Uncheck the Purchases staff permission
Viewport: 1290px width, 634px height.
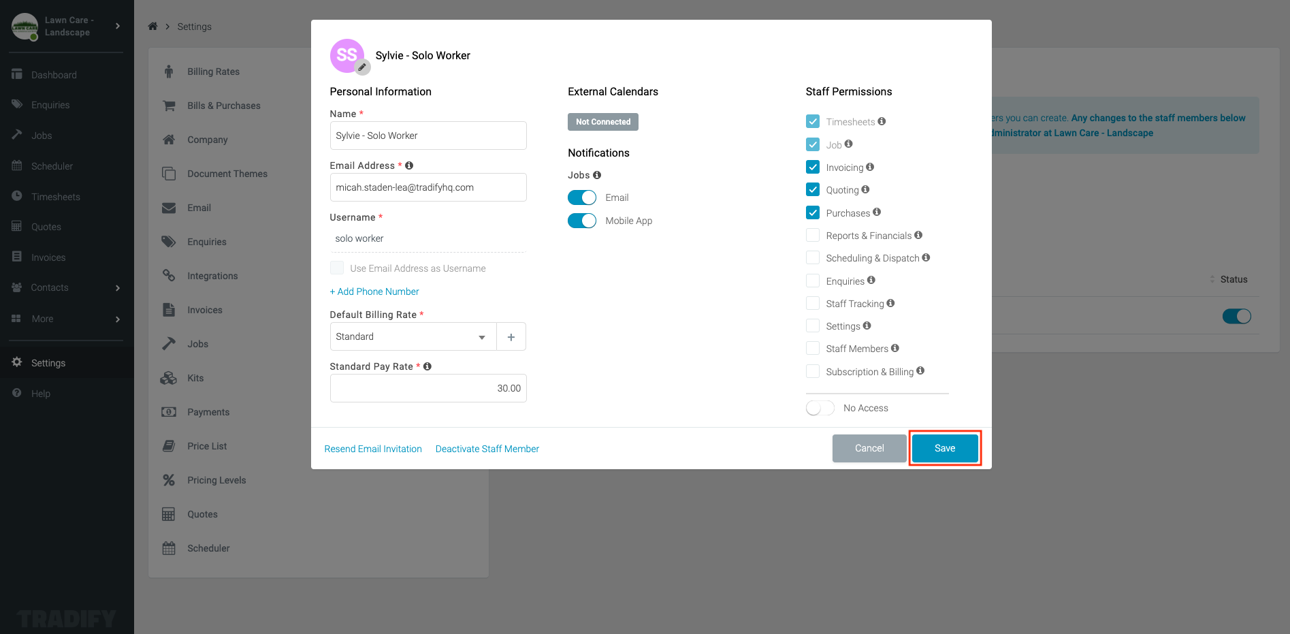[x=813, y=212]
